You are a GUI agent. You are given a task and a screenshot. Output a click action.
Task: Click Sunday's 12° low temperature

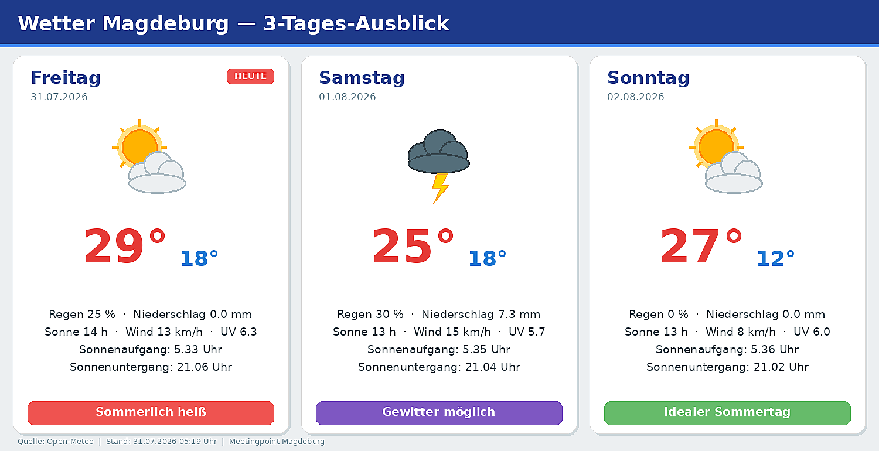tap(775, 258)
